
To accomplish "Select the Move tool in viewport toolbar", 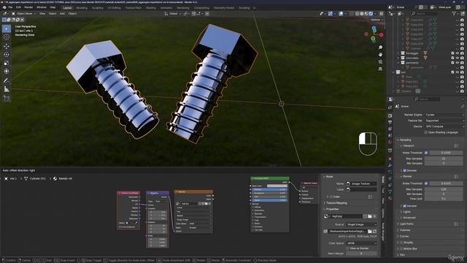I will tap(7, 46).
